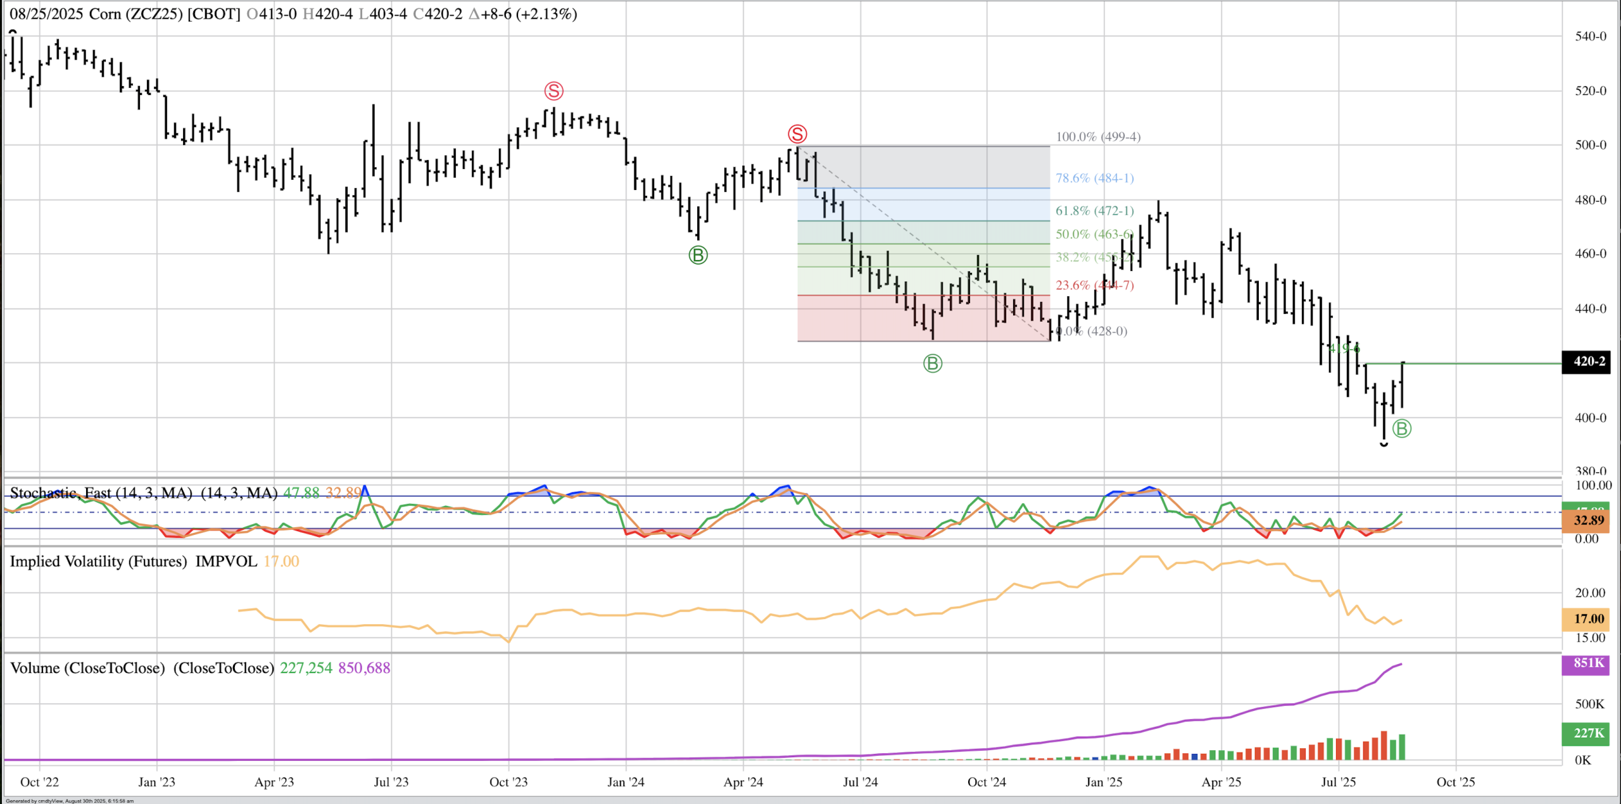Click the orange 32.89 stochastic value tag

1585,520
